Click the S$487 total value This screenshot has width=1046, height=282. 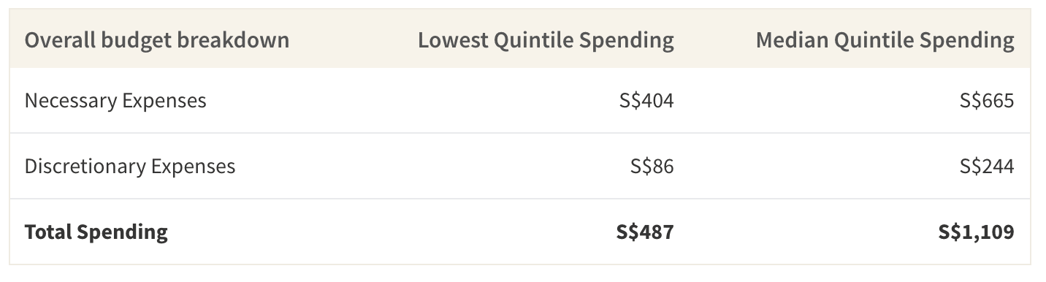[x=644, y=232]
